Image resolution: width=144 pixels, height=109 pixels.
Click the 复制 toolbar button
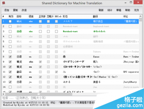[15, 10]
